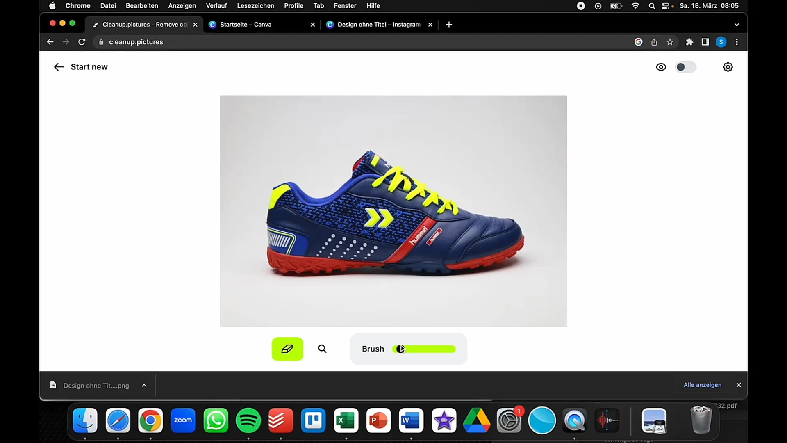Click the shoe image canvas
Screen dimensions: 787x443
393,211
